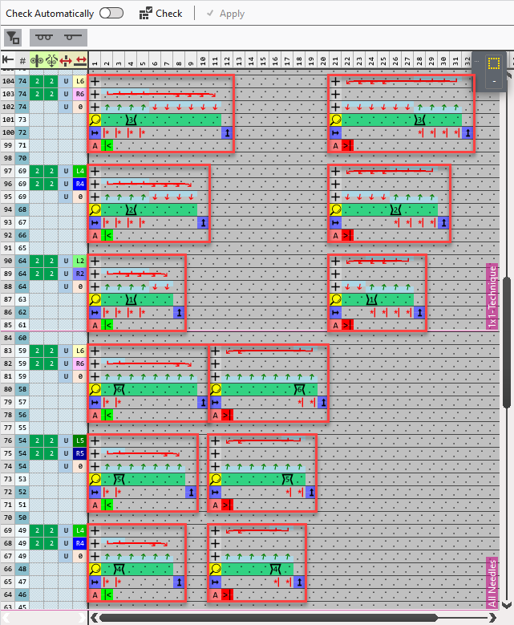
Task: Click the green mirrored-needle column header icon
Action: [37, 60]
